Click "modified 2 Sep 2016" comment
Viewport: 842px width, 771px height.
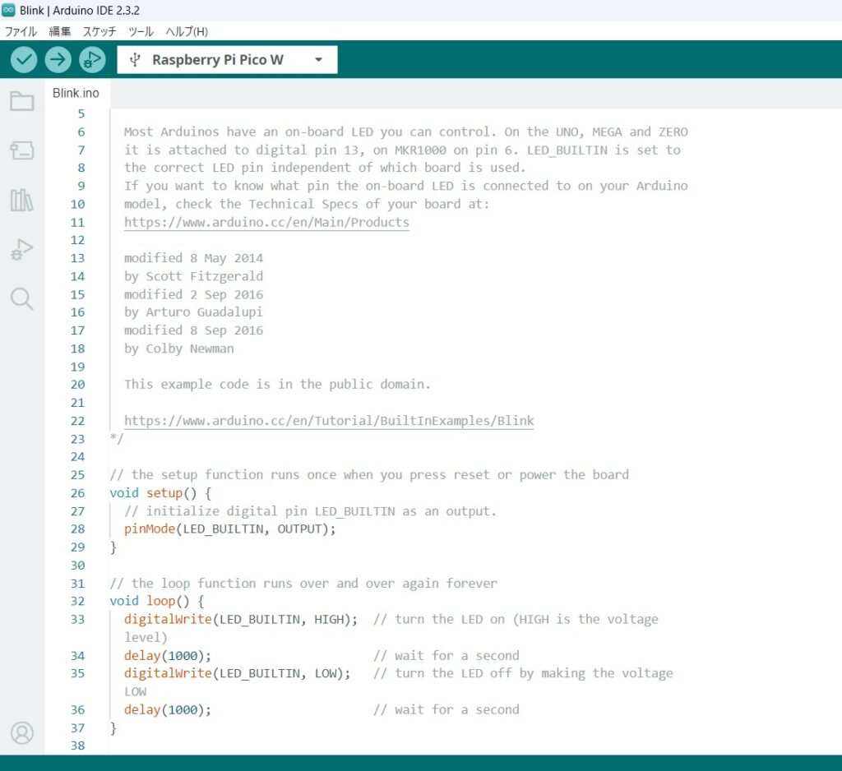pyautogui.click(x=193, y=294)
